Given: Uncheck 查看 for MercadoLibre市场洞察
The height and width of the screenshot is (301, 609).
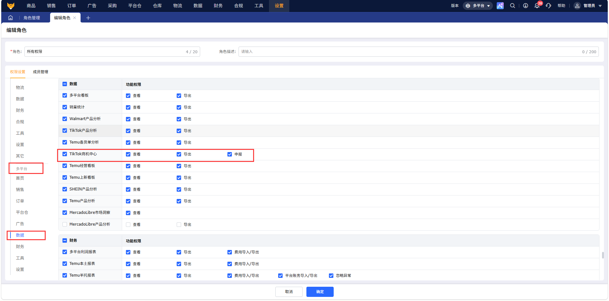Looking at the screenshot, I should coord(128,213).
